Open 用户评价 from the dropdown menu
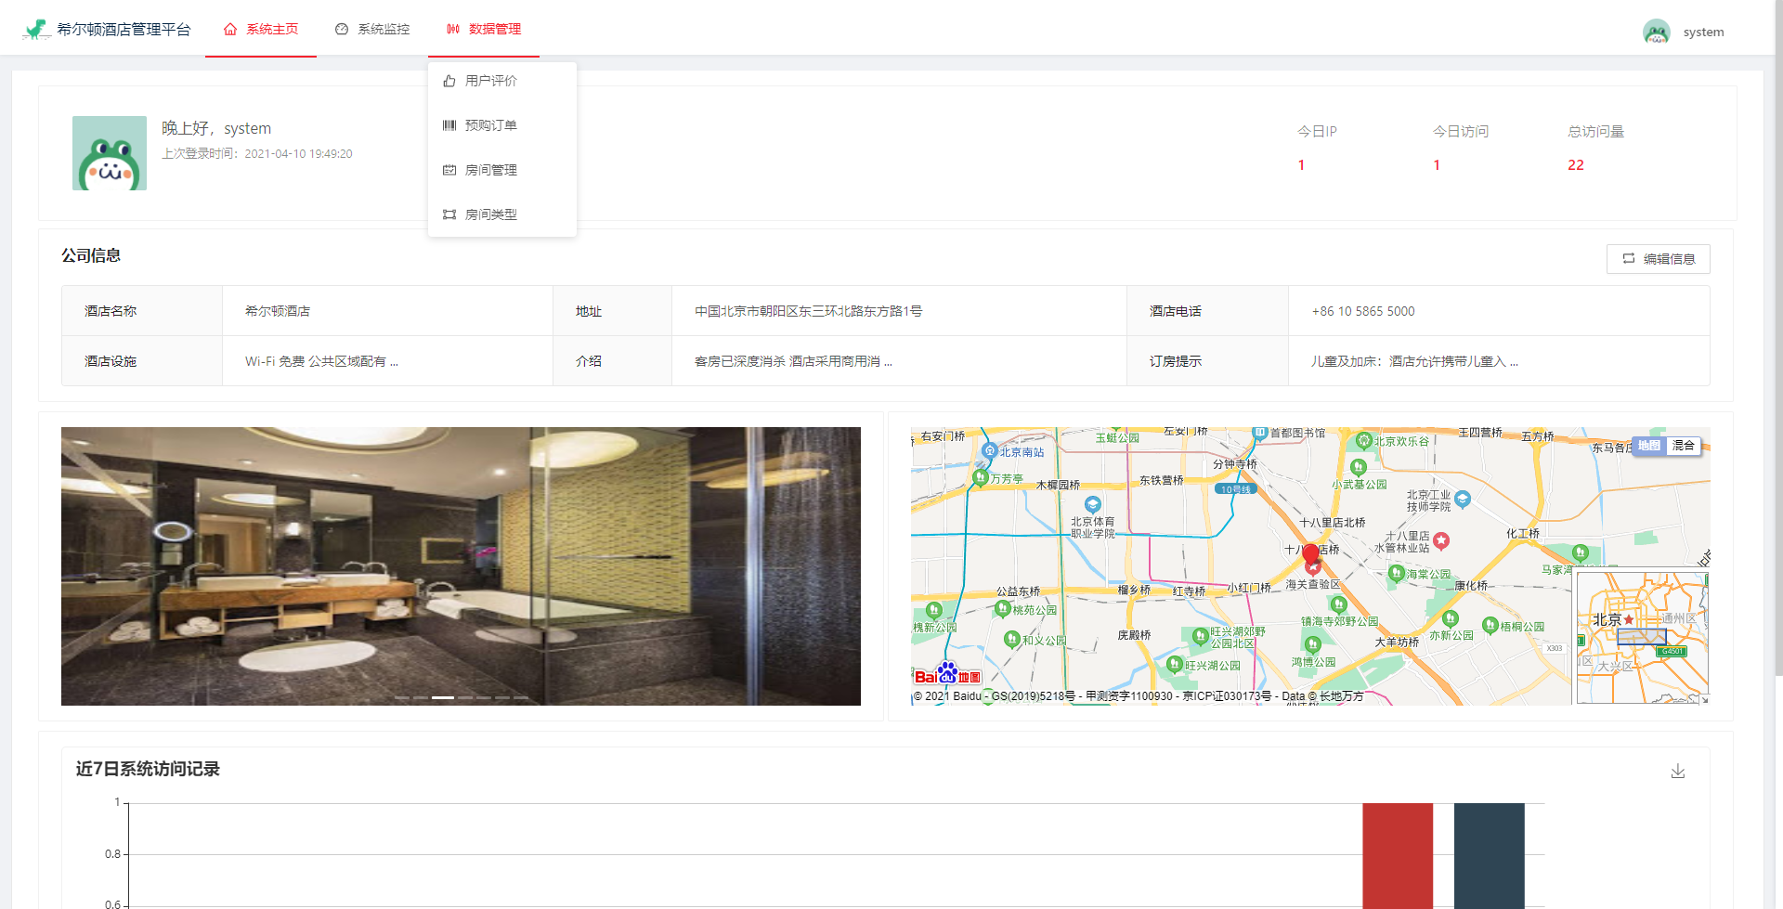The height and width of the screenshot is (909, 1783). click(491, 81)
